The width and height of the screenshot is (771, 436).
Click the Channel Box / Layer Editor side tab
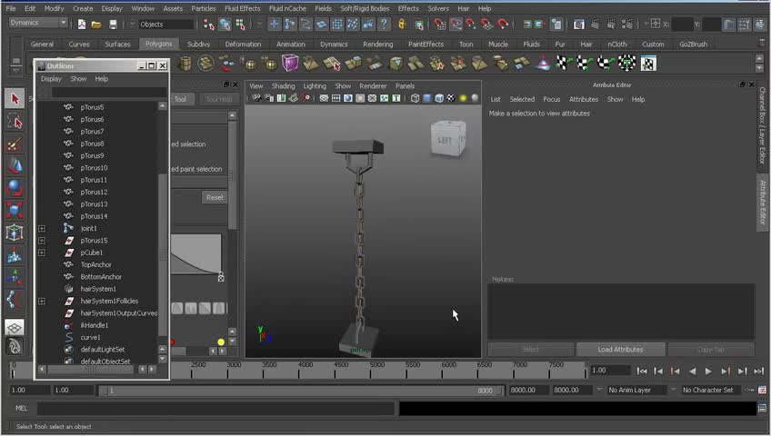[763, 125]
